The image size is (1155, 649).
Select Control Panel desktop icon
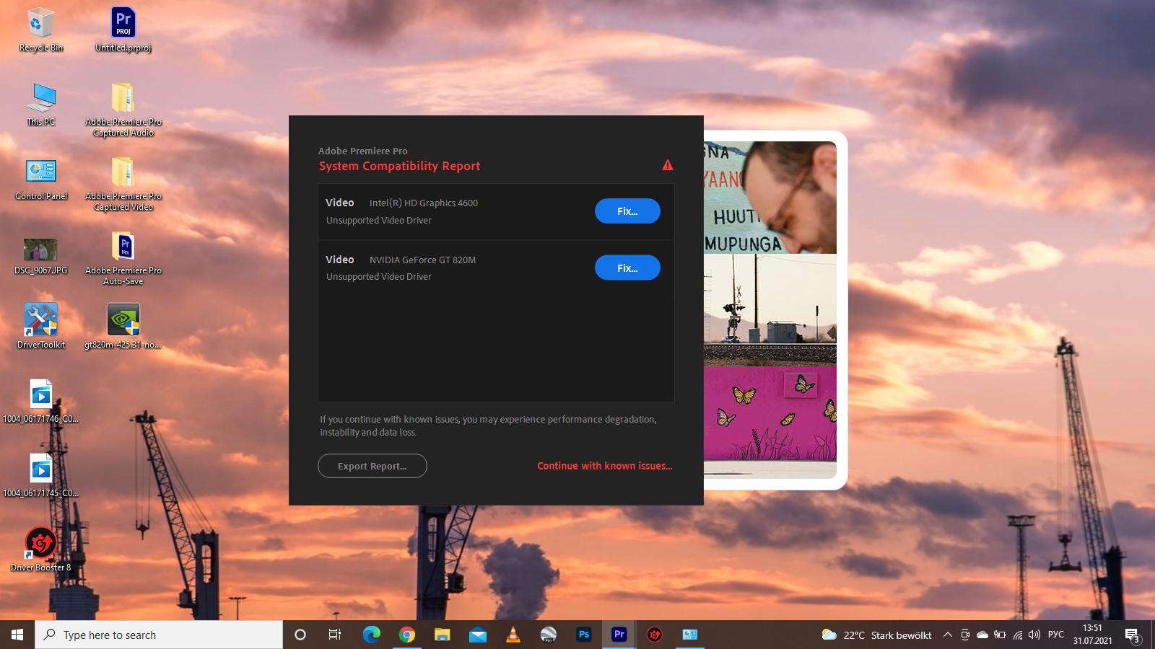click(41, 179)
